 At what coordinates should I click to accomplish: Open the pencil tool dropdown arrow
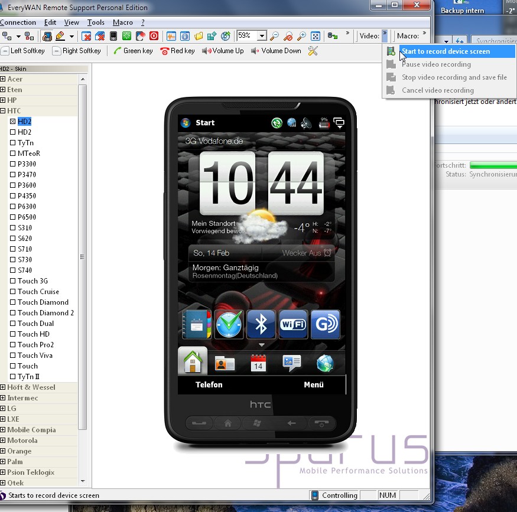click(71, 36)
